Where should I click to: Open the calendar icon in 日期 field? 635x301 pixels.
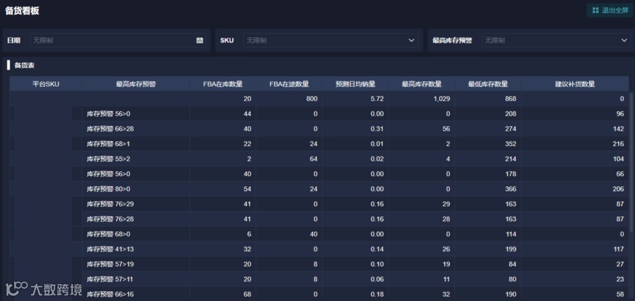[x=200, y=40]
